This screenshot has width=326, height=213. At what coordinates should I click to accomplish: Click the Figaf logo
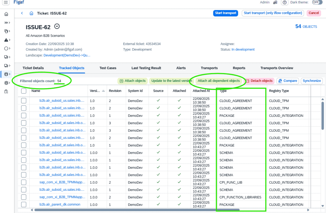coord(19,2)
